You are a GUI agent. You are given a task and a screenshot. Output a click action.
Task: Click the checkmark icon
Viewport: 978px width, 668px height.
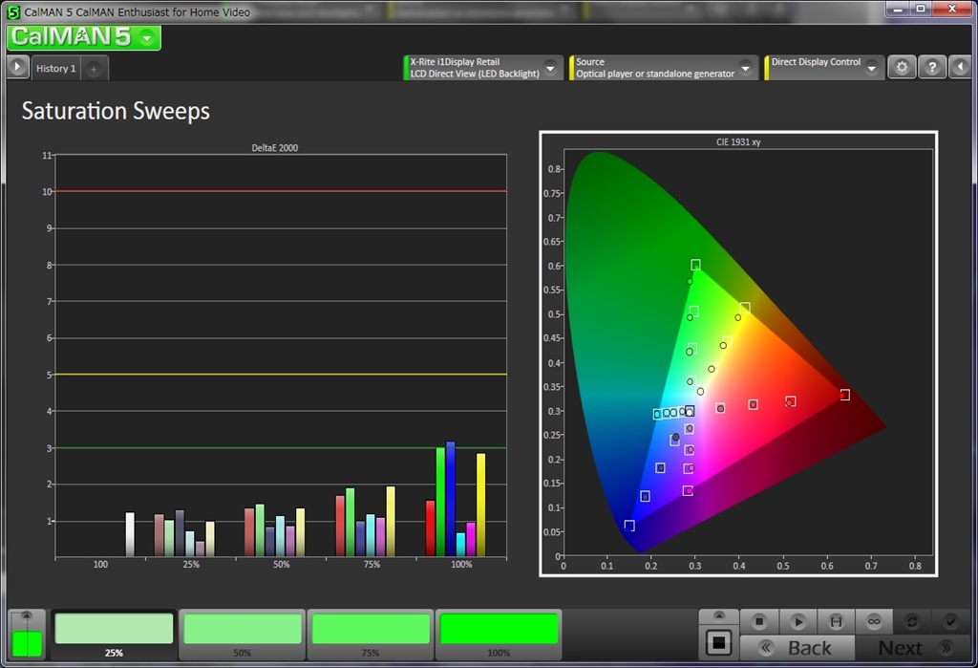pyautogui.click(x=949, y=621)
